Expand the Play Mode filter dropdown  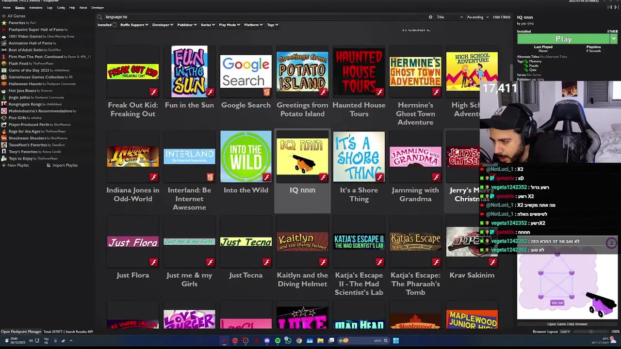pos(229,25)
